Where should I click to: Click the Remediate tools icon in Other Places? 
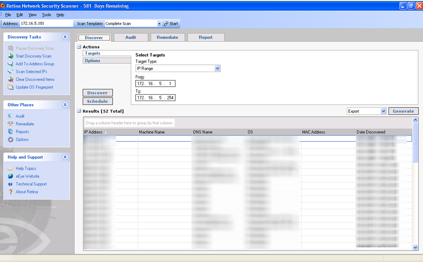(x=10, y=124)
